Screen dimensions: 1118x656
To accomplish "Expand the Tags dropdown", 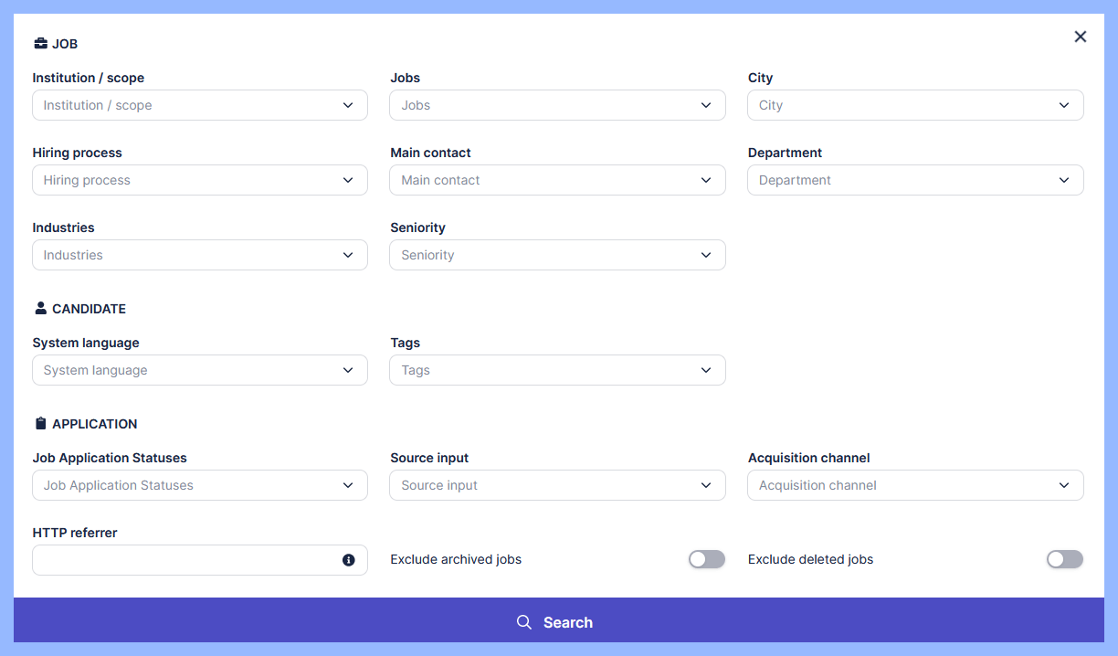I will [557, 370].
